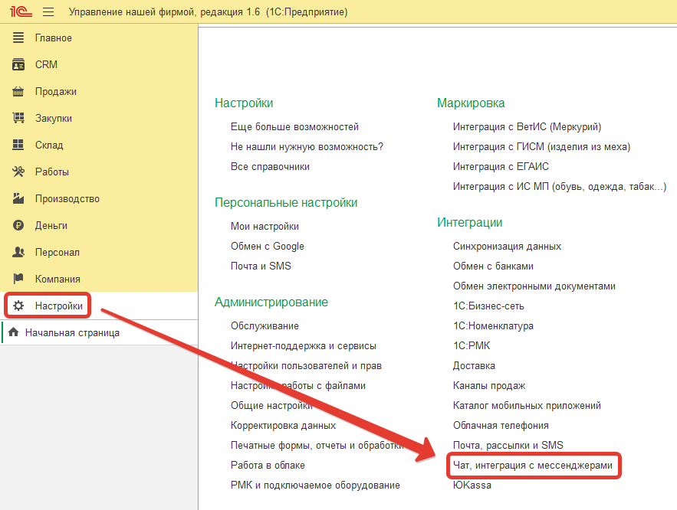Viewport: 677px width, 510px height.
Task: Open 1С:Бизнес-сеть
Action: [488, 306]
